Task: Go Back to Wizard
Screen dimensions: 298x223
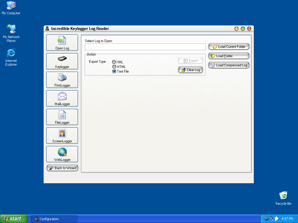Action: coord(62,168)
